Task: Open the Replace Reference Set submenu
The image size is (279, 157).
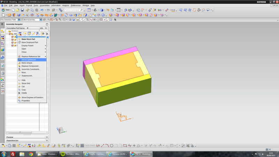Action: pyautogui.click(x=32, y=57)
